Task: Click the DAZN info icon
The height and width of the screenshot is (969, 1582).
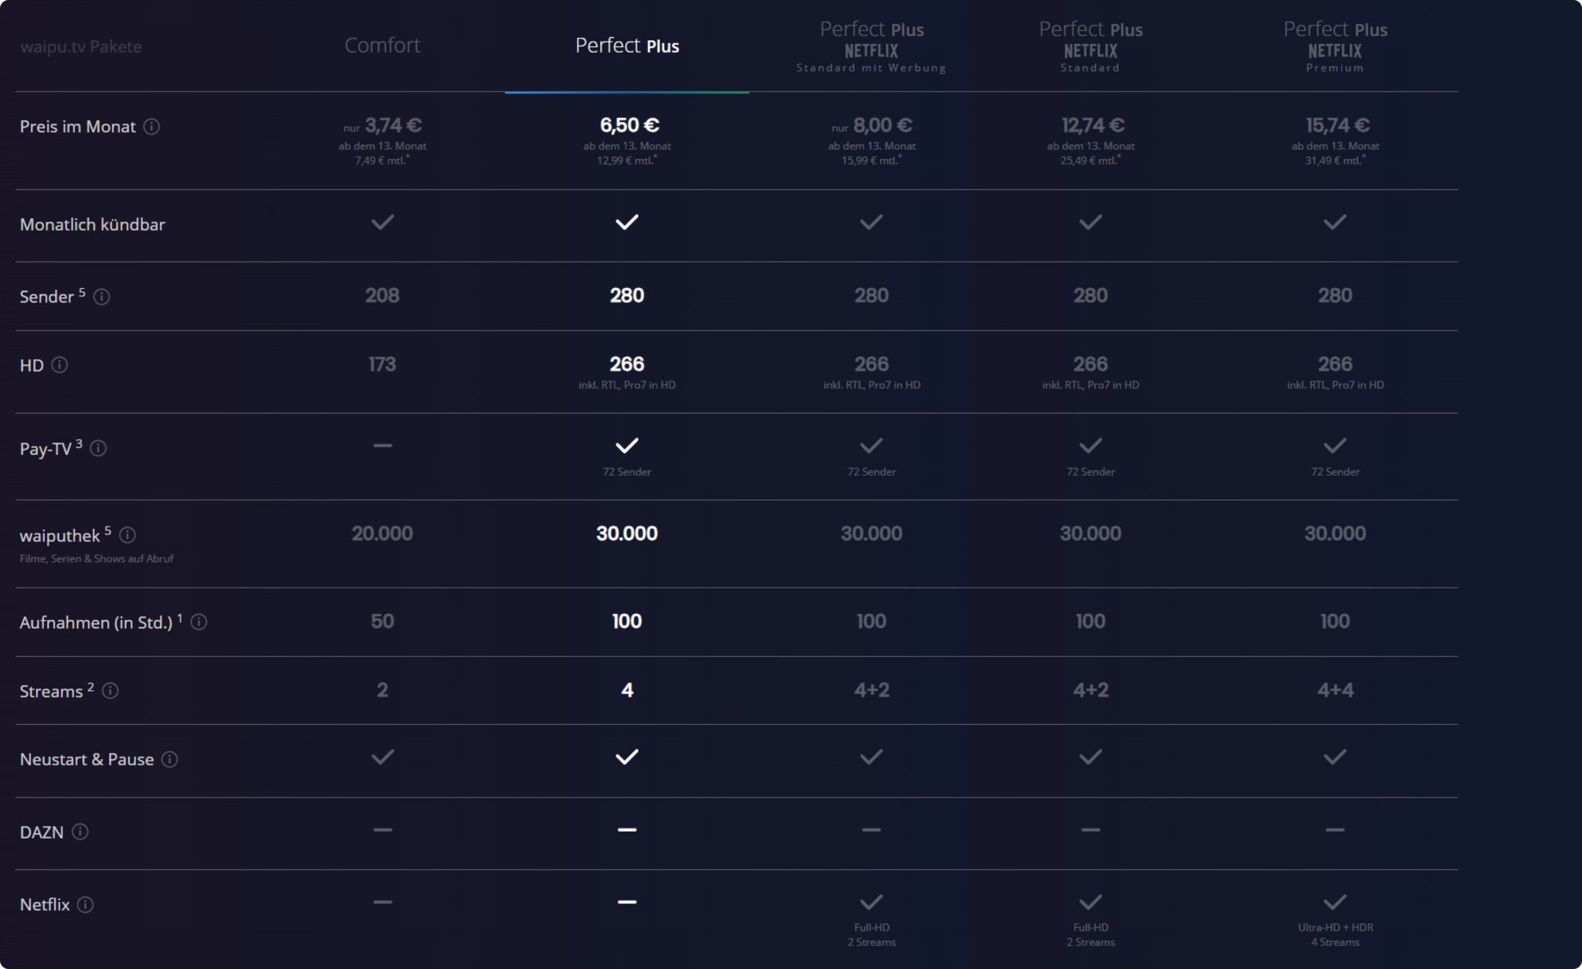Action: pos(80,832)
